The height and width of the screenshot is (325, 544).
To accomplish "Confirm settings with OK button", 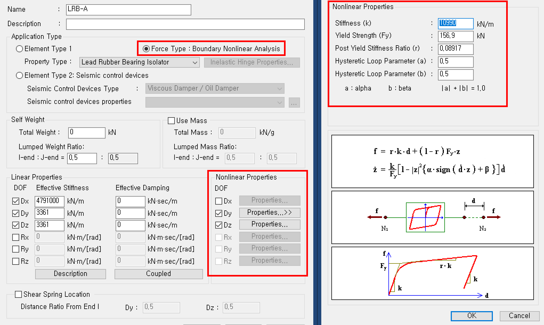I will (472, 316).
